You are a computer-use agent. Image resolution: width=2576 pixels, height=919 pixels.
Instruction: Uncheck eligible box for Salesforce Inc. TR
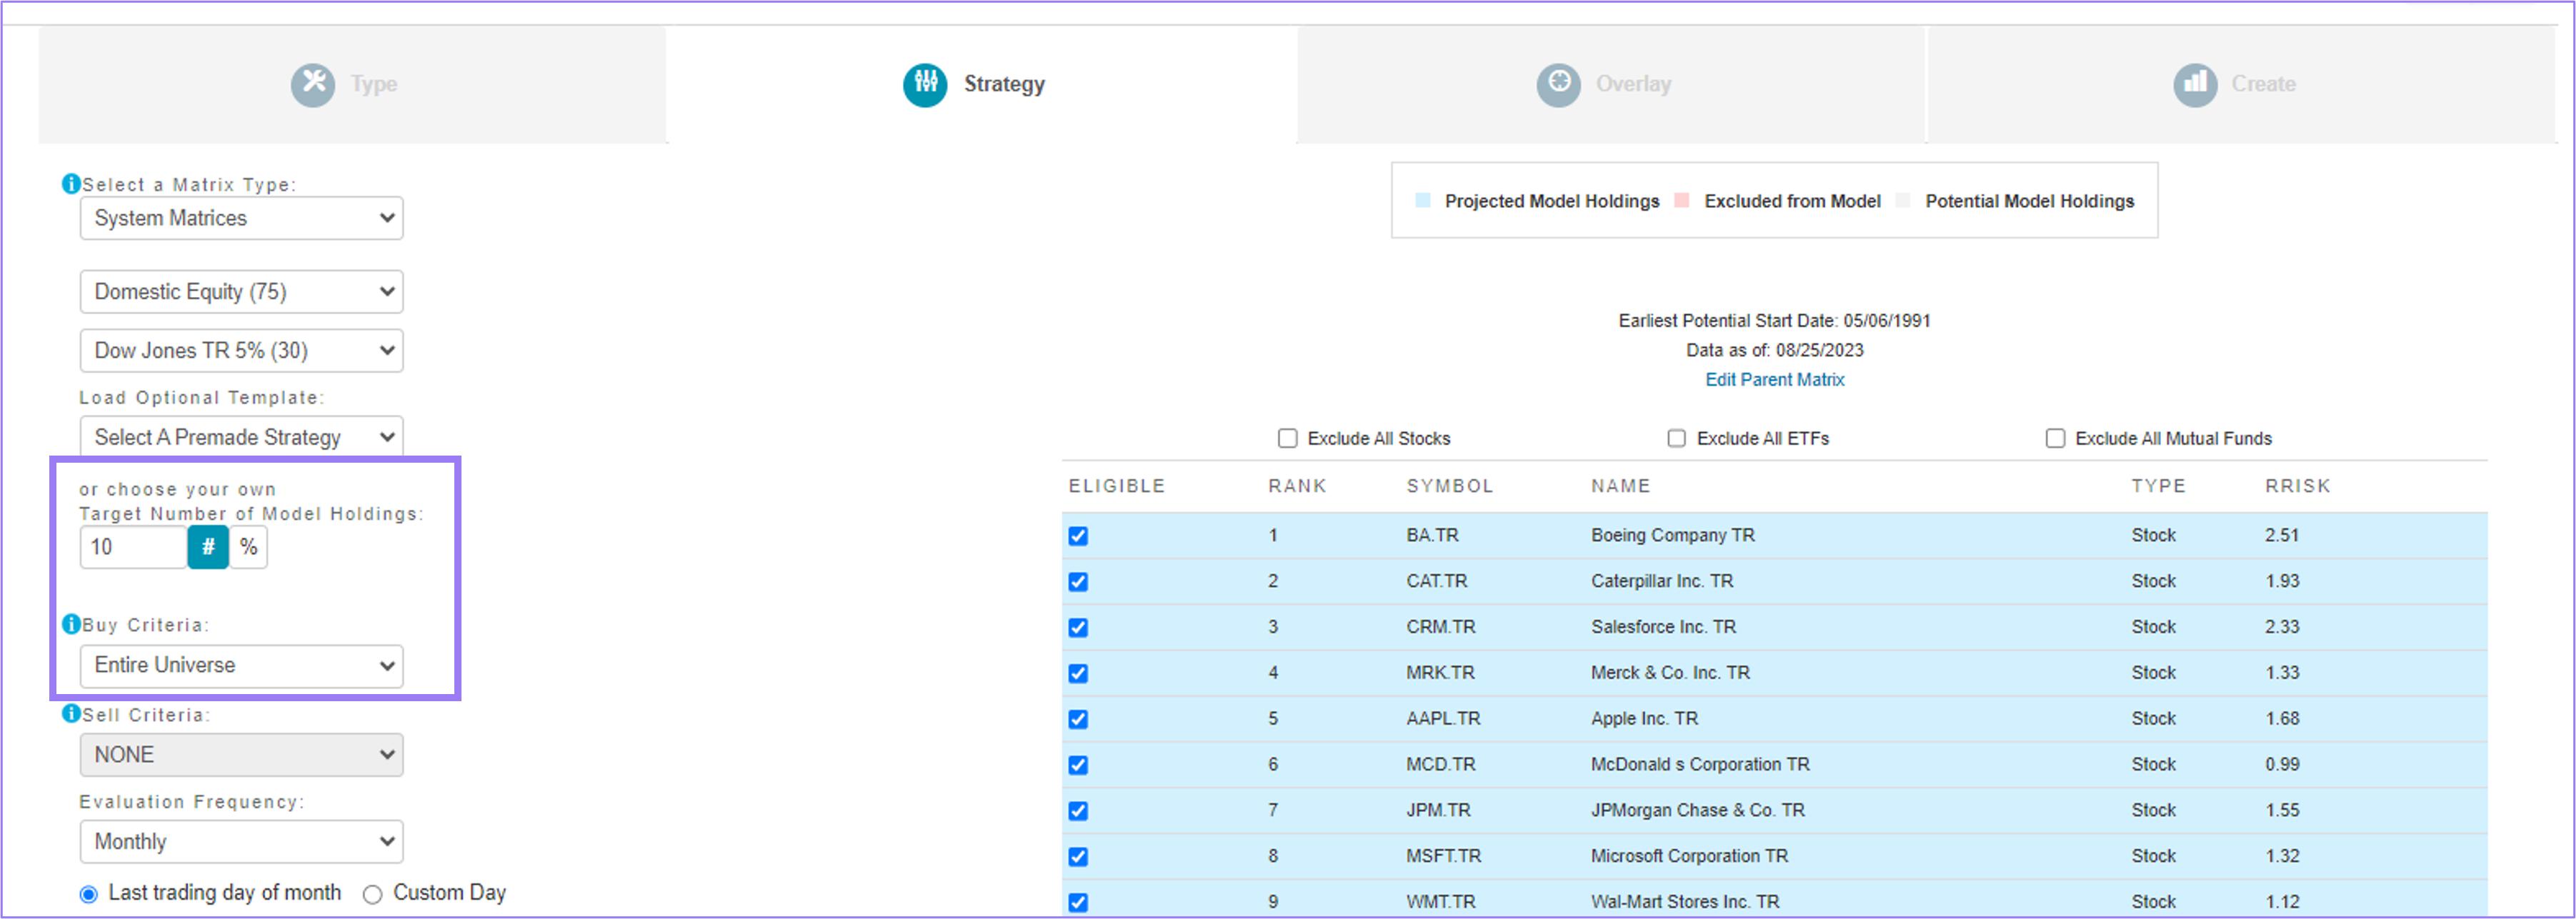[1078, 628]
